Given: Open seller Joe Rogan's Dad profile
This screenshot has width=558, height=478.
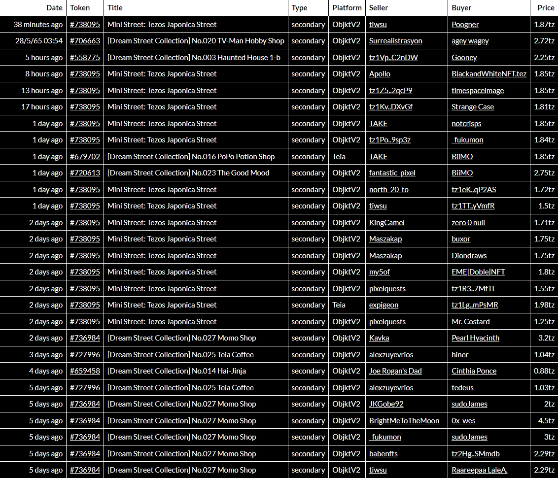Looking at the screenshot, I should click(x=395, y=371).
